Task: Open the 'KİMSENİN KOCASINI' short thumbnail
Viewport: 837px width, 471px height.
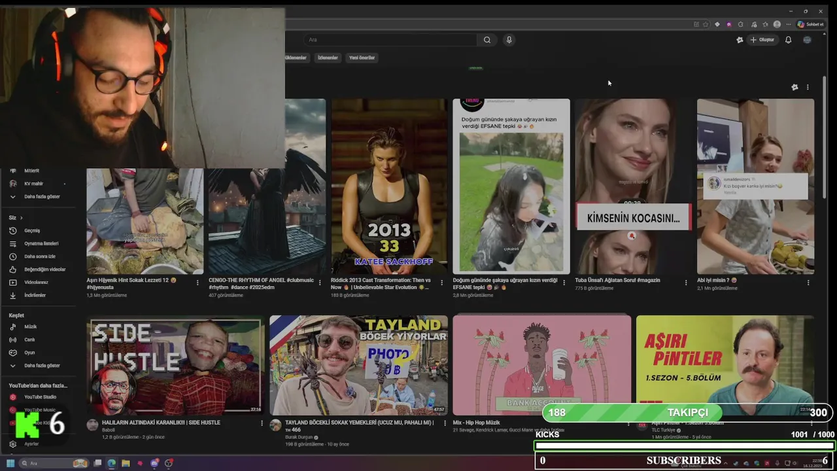Action: pos(633,186)
